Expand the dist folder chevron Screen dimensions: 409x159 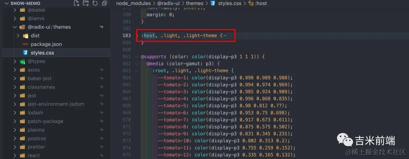coord(18,36)
